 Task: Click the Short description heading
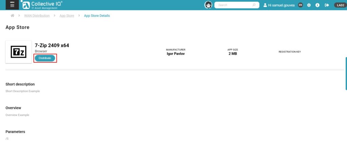(x=20, y=84)
